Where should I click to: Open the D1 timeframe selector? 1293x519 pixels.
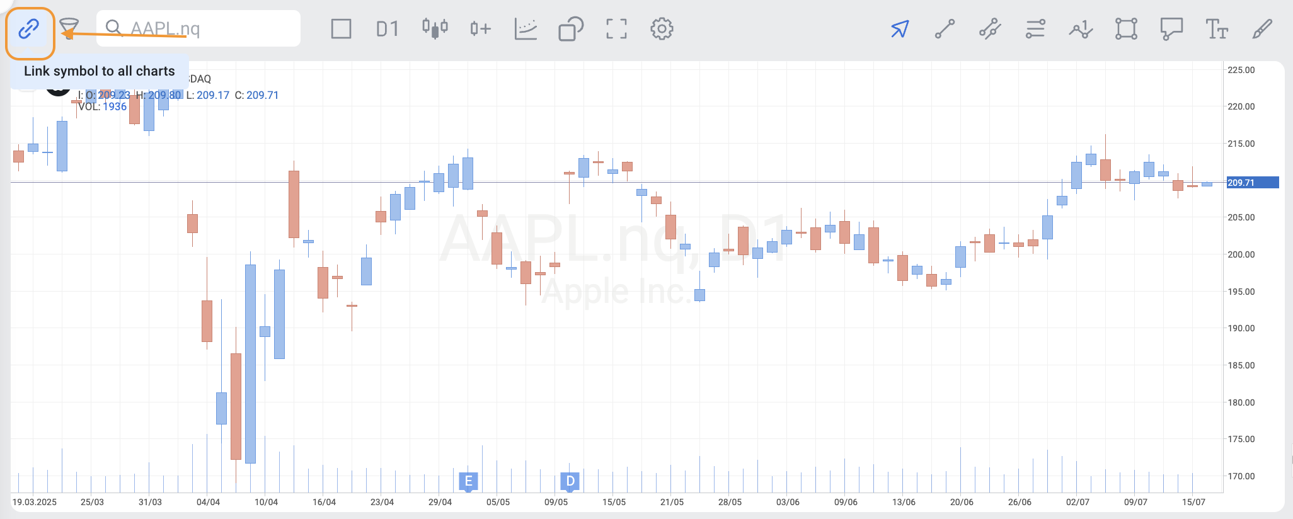pyautogui.click(x=388, y=29)
